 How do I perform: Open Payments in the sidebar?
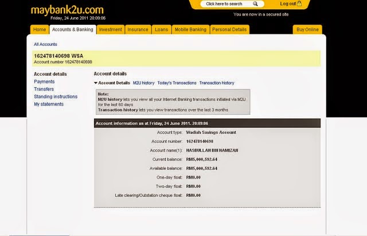point(44,82)
